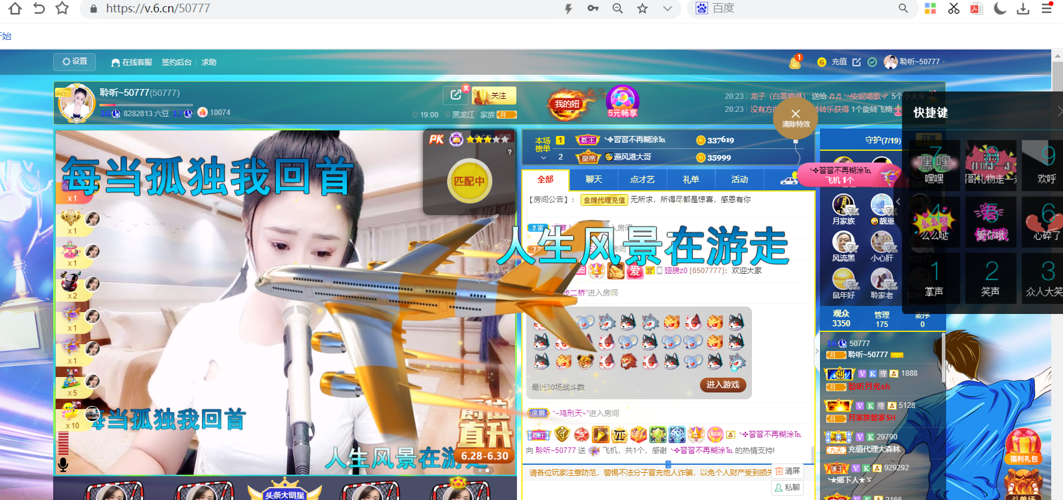1063x500 pixels.
Task: Click the 清屏 clear screen button
Action: pos(788,471)
